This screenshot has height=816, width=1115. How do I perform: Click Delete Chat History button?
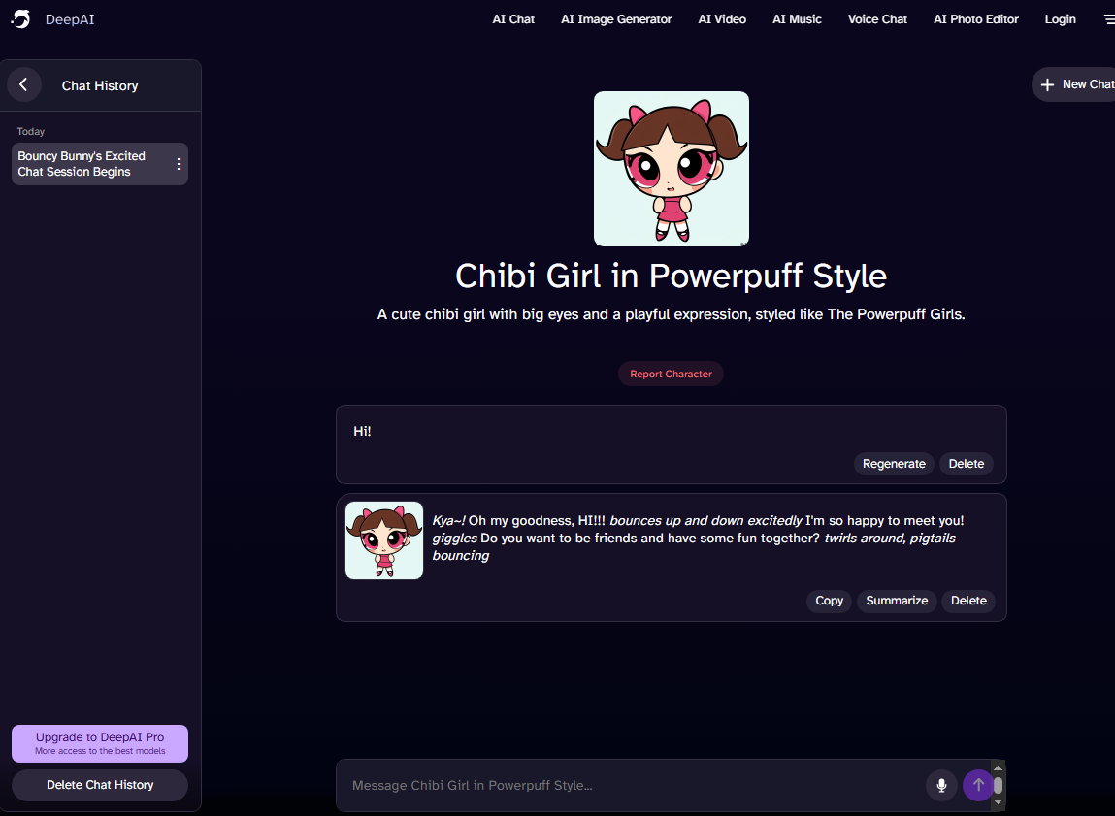pyautogui.click(x=100, y=785)
